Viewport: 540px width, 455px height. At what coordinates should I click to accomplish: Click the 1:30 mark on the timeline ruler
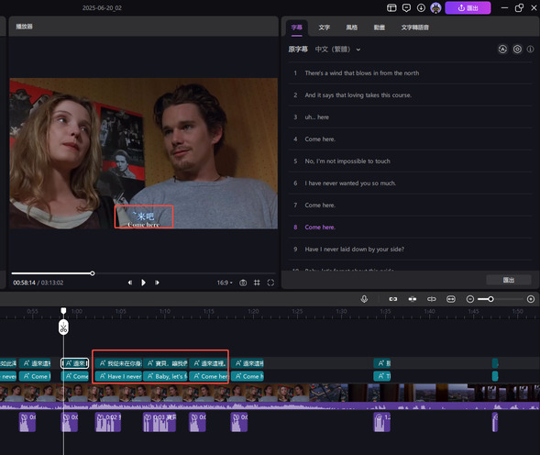click(341, 311)
